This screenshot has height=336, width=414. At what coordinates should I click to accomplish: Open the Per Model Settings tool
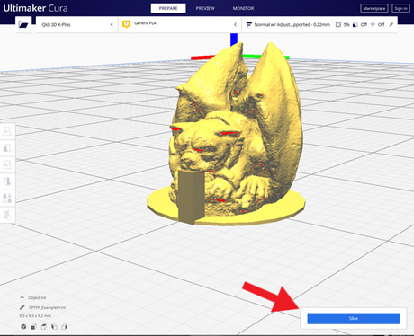(7, 199)
